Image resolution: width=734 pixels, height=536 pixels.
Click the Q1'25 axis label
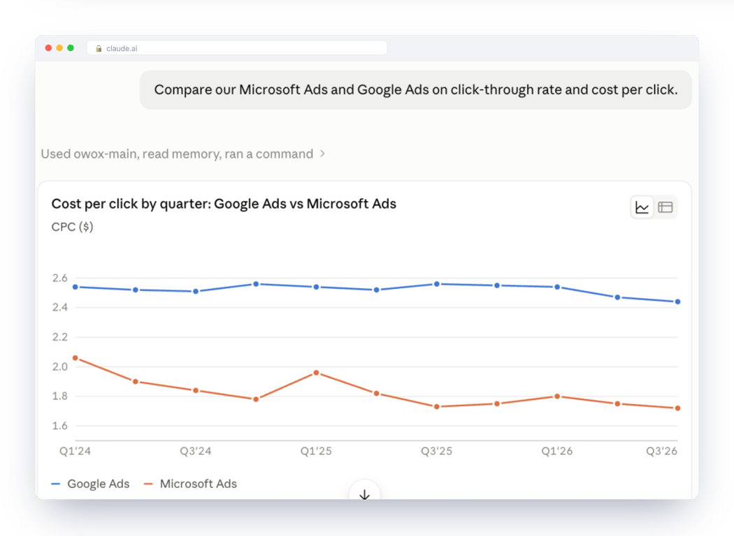coord(316,451)
